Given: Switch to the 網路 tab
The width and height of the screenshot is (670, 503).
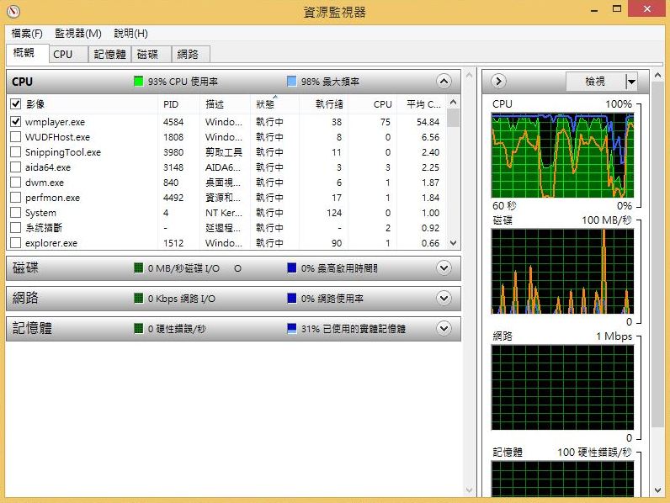Looking at the screenshot, I should [x=190, y=54].
